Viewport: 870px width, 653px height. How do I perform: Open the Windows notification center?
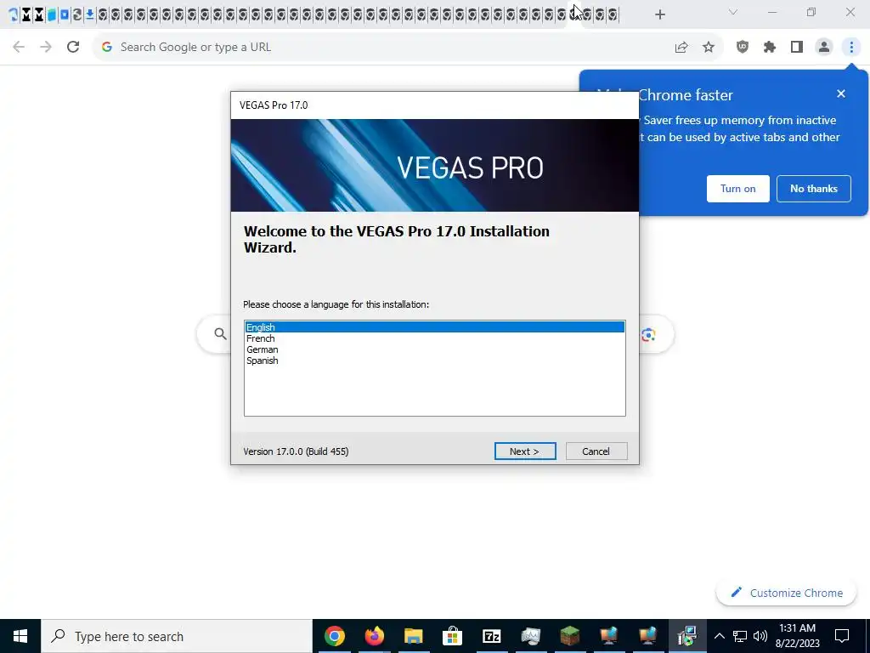pos(842,636)
